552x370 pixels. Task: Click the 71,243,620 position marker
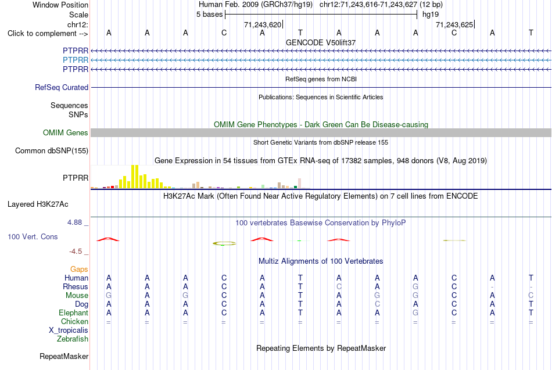263,24
